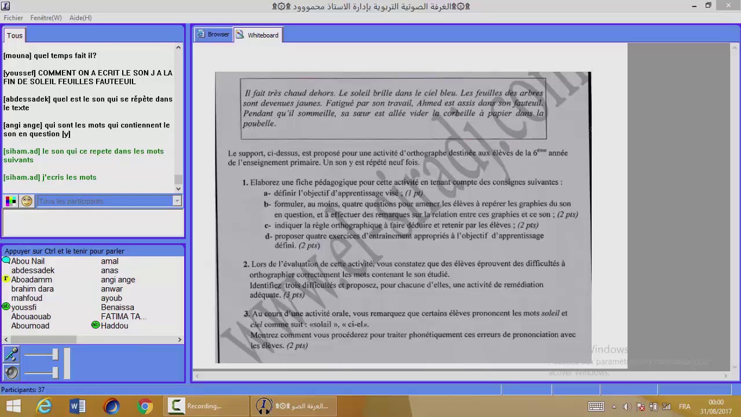This screenshot has width=741, height=417.
Task: Click the Whiteboard tab pencil icon
Action: coord(240,35)
